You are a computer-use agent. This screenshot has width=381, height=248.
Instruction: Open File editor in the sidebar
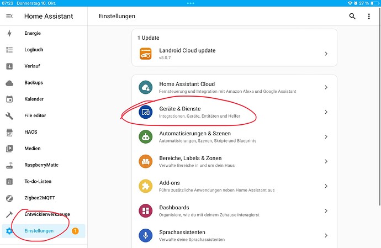36,115
